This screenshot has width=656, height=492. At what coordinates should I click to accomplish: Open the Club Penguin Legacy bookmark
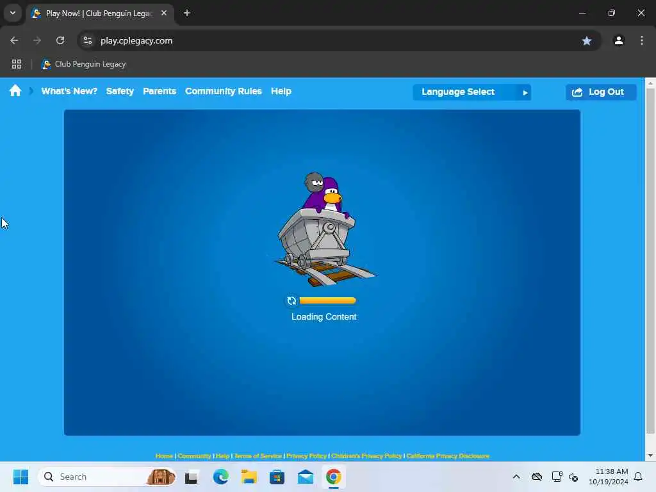tap(84, 64)
